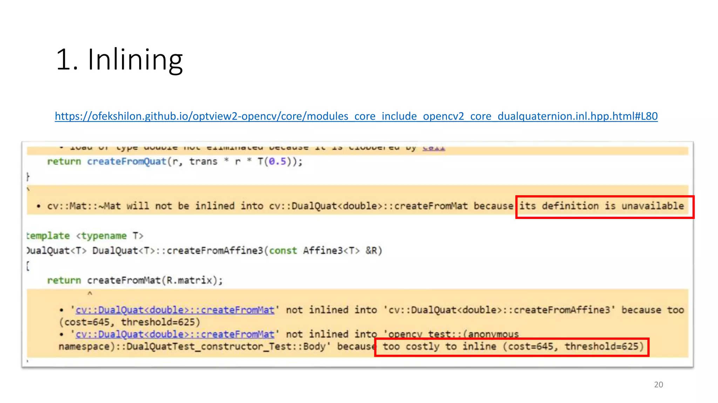The width and height of the screenshot is (718, 403).
Task: Click the second cv::DualQuat<double>::createFromMat link near opencv_test
Action: click(x=175, y=334)
